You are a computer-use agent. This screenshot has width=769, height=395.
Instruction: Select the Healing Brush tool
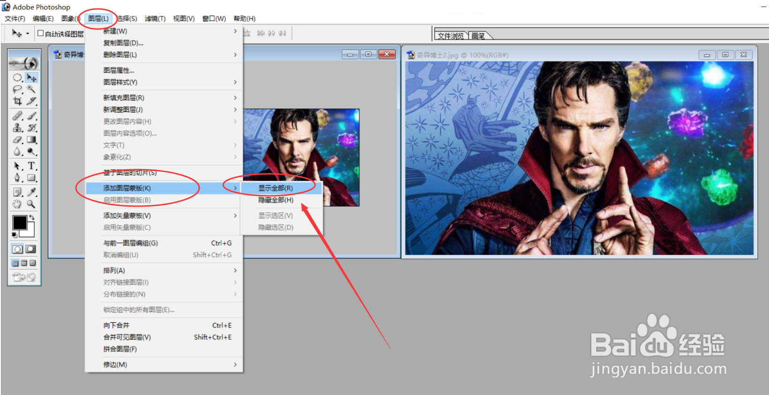point(18,116)
